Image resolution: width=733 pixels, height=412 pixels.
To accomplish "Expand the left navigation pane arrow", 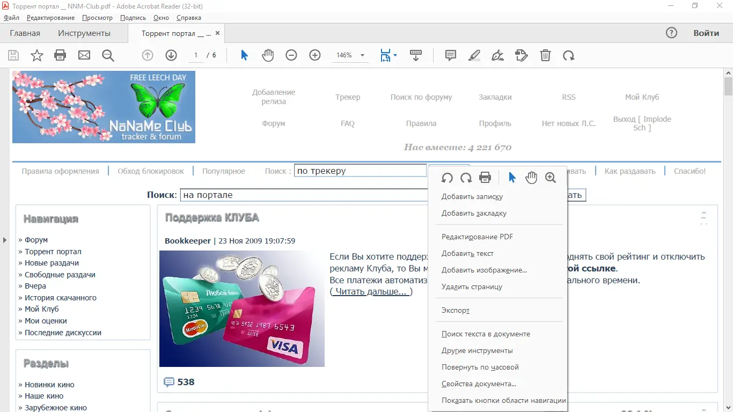I will point(5,240).
